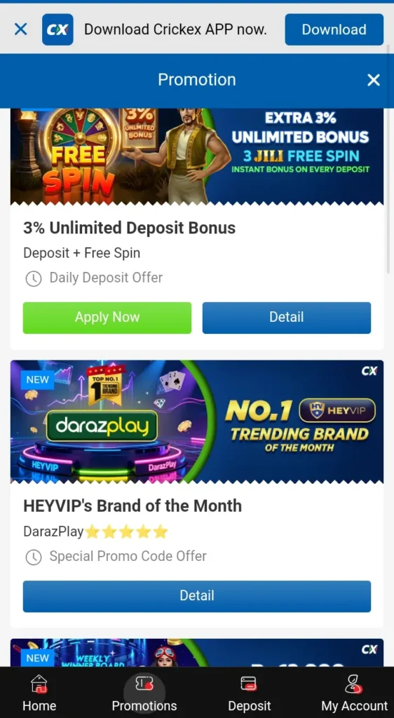Viewport: 394px width, 718px height.
Task: Apply Now for 3% Unlimited Deposit Bonus
Action: point(107,318)
